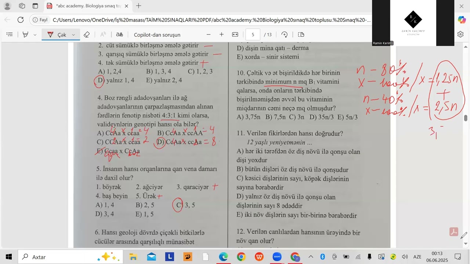This screenshot has height=264, width=470.
Task: Expand highlighter color options
Action: click(x=35, y=34)
